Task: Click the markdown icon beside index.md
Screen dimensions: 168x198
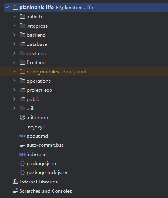Action: coord(22,154)
